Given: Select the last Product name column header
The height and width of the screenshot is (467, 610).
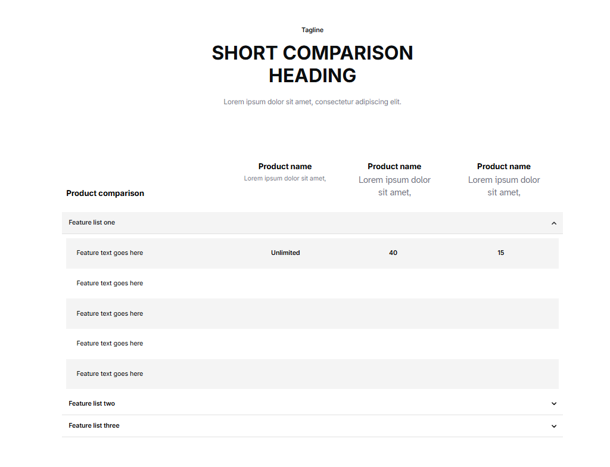Looking at the screenshot, I should [503, 167].
